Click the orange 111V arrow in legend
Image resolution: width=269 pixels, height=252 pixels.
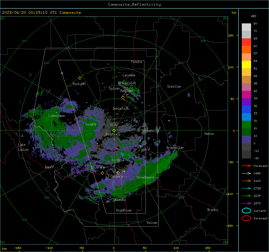pos(246,181)
